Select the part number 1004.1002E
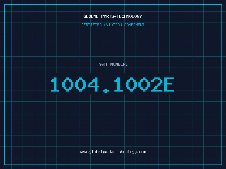226x169 pixels. point(112,85)
